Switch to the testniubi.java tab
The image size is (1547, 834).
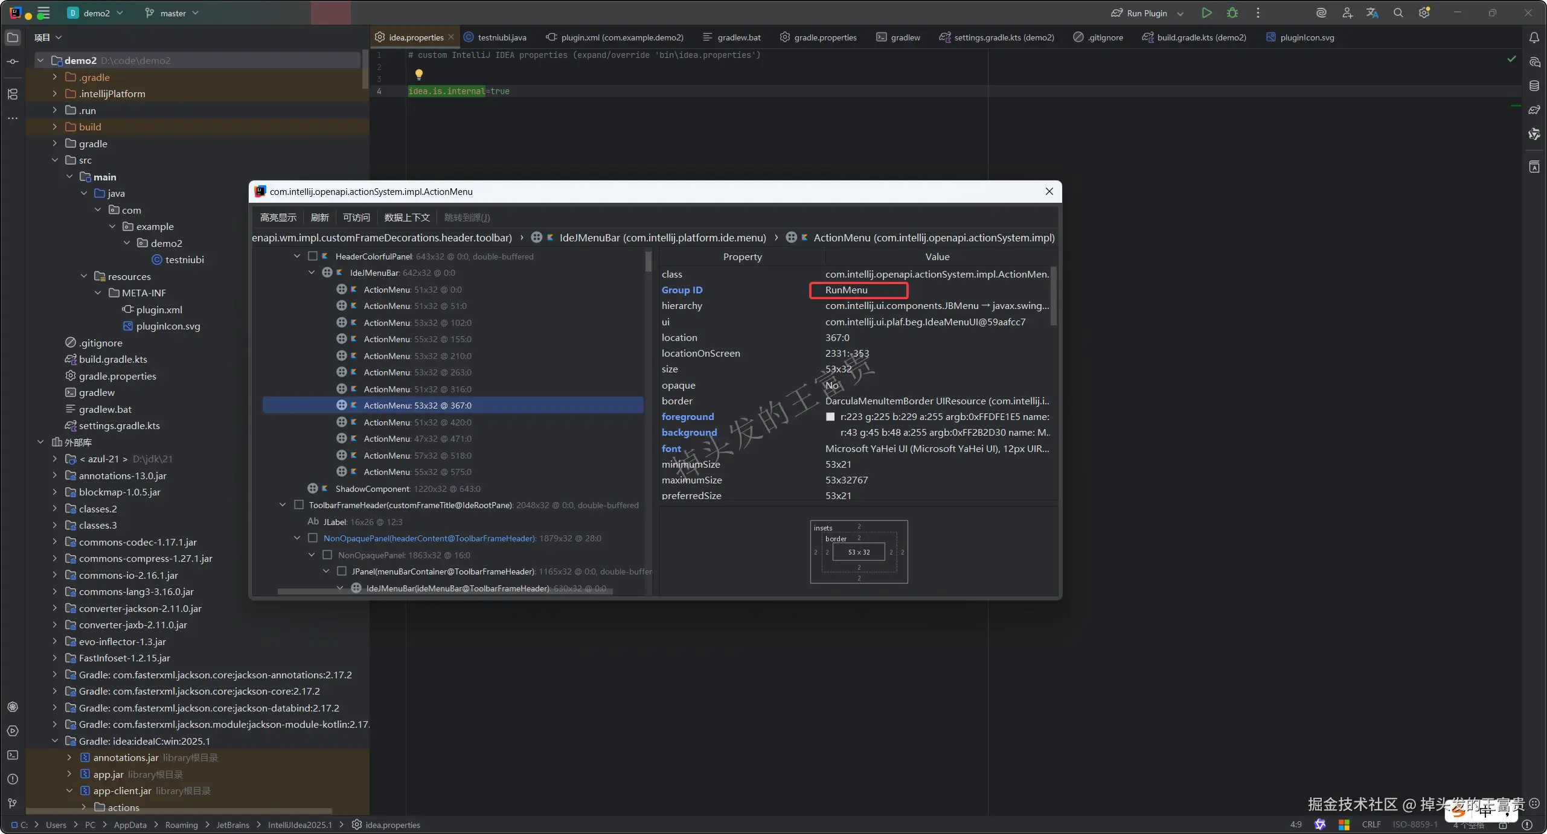click(501, 37)
